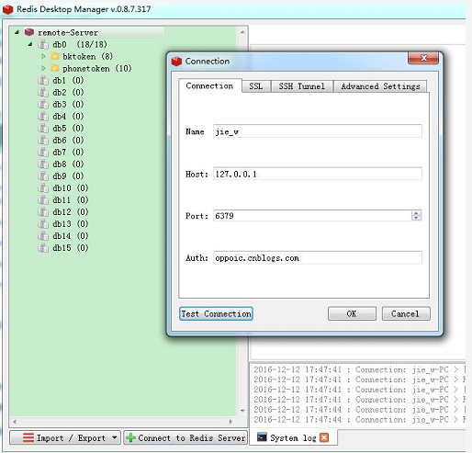Click the Host input field
This screenshot has height=453, width=472.
click(x=318, y=174)
